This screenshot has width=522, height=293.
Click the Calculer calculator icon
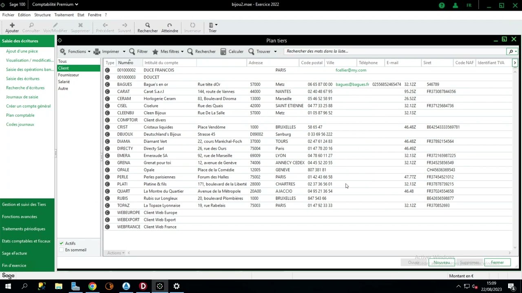click(223, 51)
